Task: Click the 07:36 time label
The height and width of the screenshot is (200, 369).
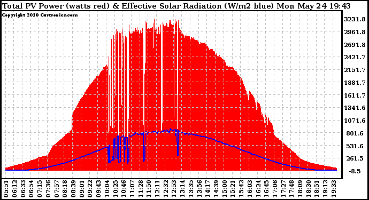Action: pyautogui.click(x=48, y=189)
